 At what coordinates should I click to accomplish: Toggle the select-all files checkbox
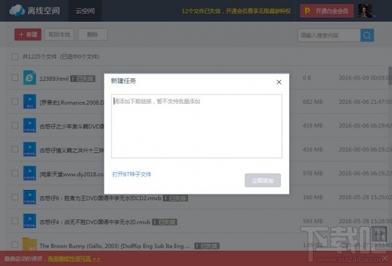pyautogui.click(x=15, y=57)
